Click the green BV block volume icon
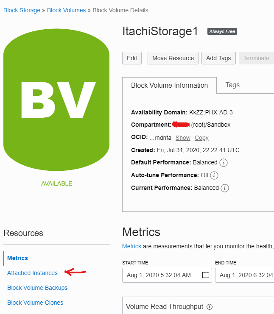274x314 pixels. point(56,100)
